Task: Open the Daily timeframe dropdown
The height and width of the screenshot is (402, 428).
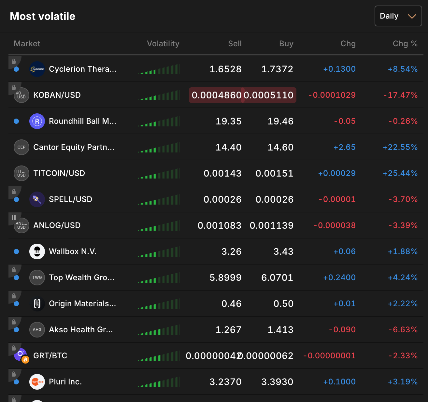Action: [398, 16]
